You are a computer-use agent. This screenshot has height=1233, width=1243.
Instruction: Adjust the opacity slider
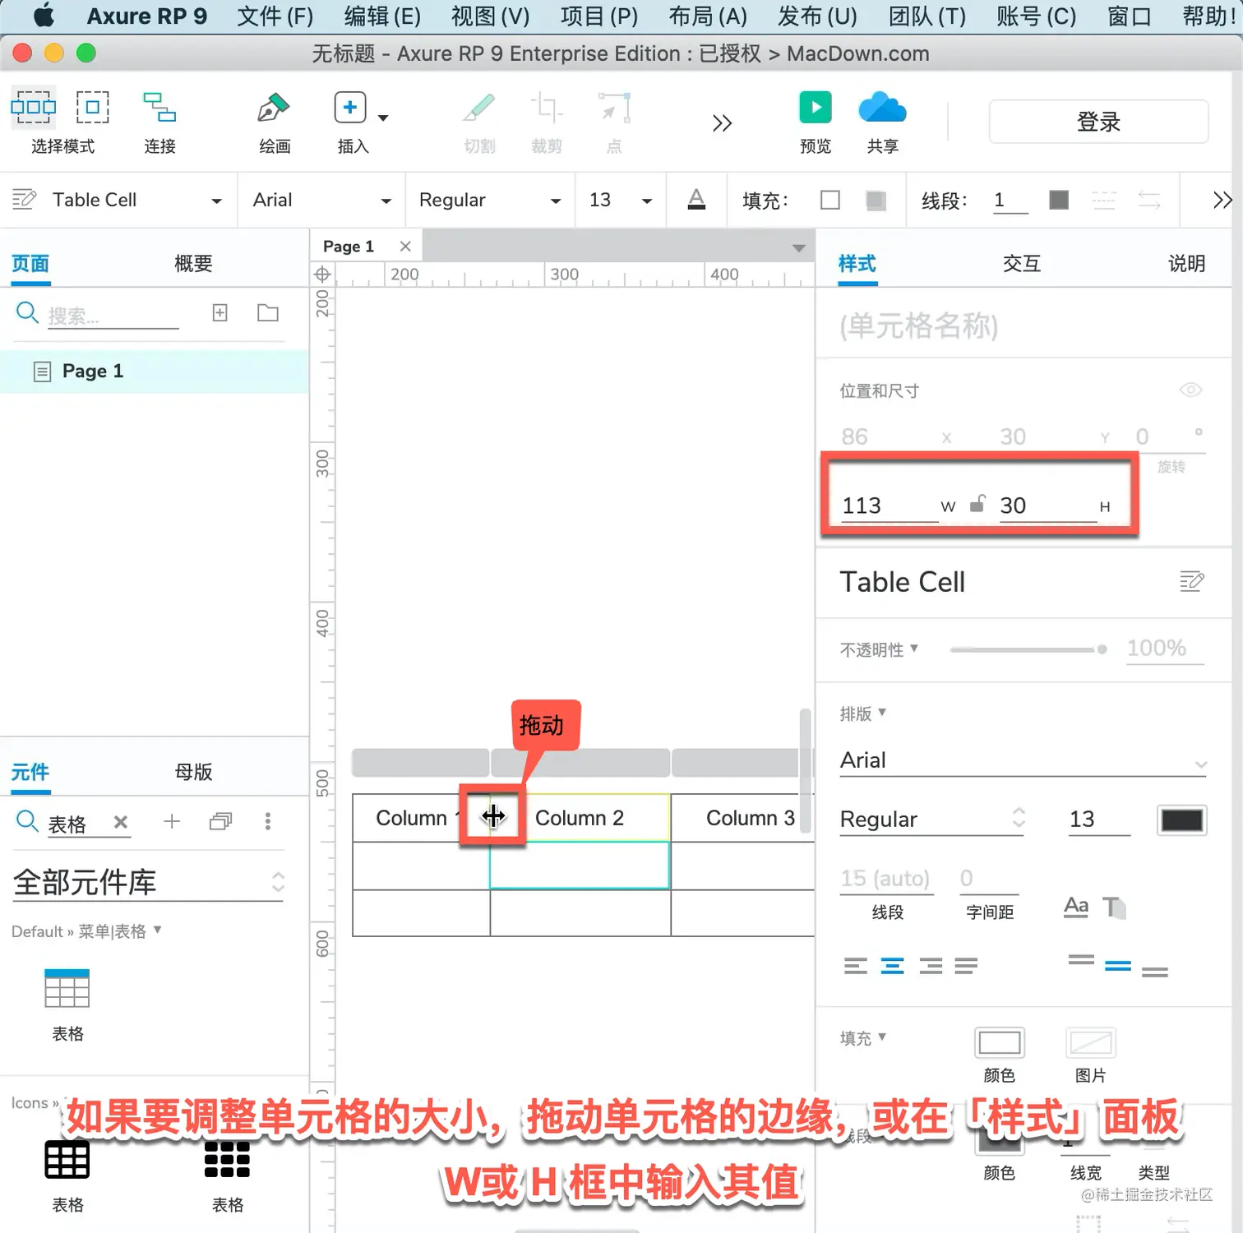pos(1028,649)
